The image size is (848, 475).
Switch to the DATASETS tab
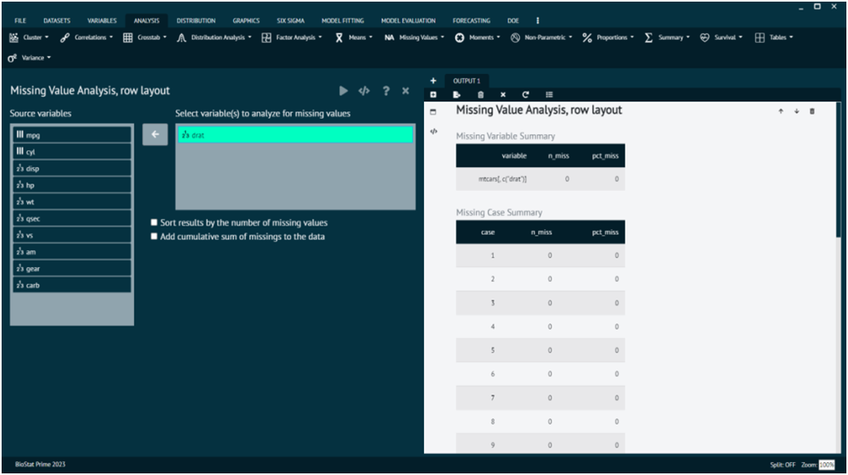pos(57,20)
